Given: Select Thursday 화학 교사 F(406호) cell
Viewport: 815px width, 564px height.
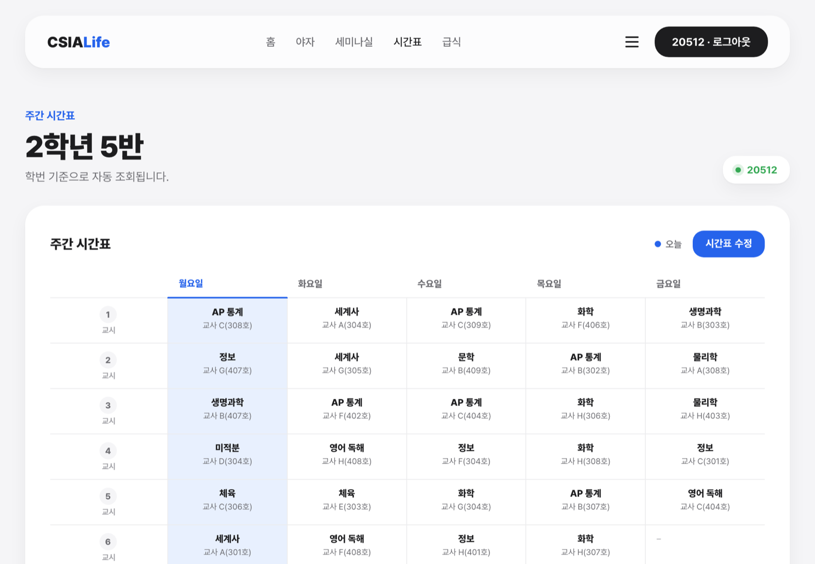Looking at the screenshot, I should point(585,320).
